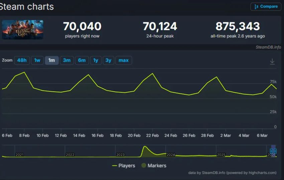This screenshot has height=180, width=284.
Task: Show max chart range
Action: coord(124,60)
